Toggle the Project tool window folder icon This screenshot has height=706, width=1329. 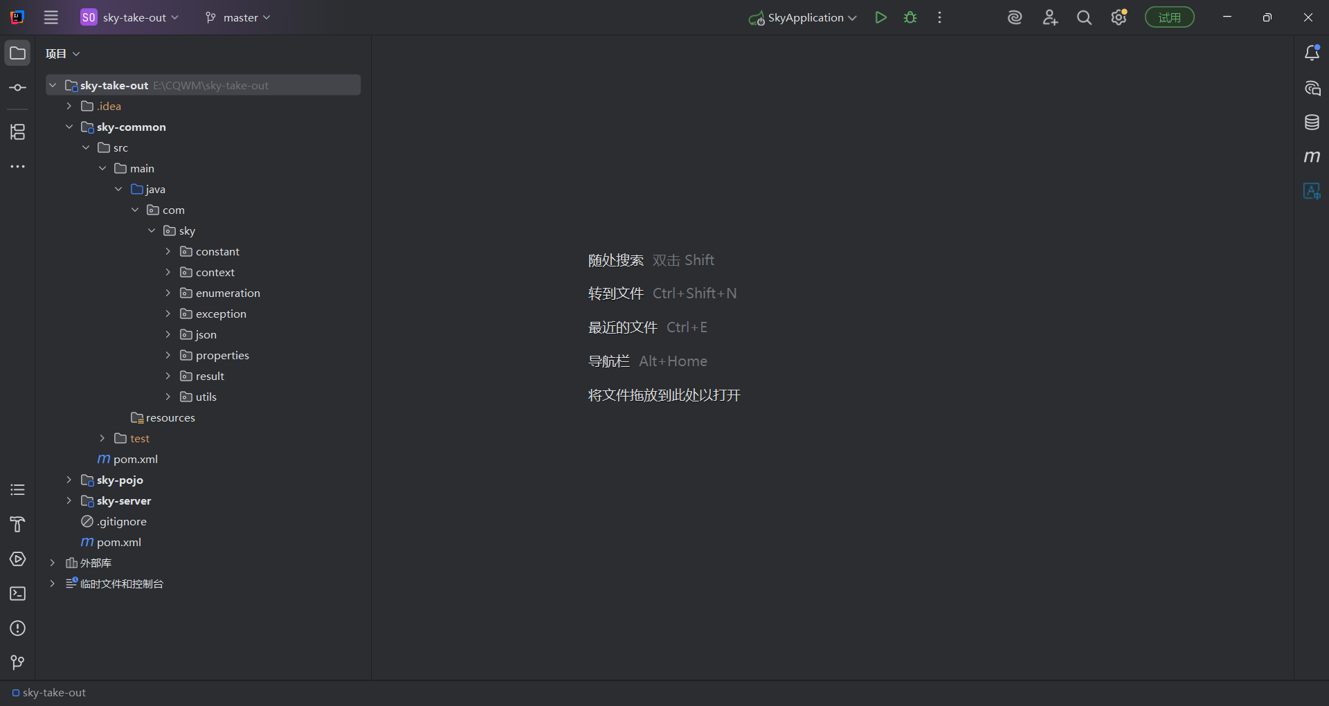point(18,53)
